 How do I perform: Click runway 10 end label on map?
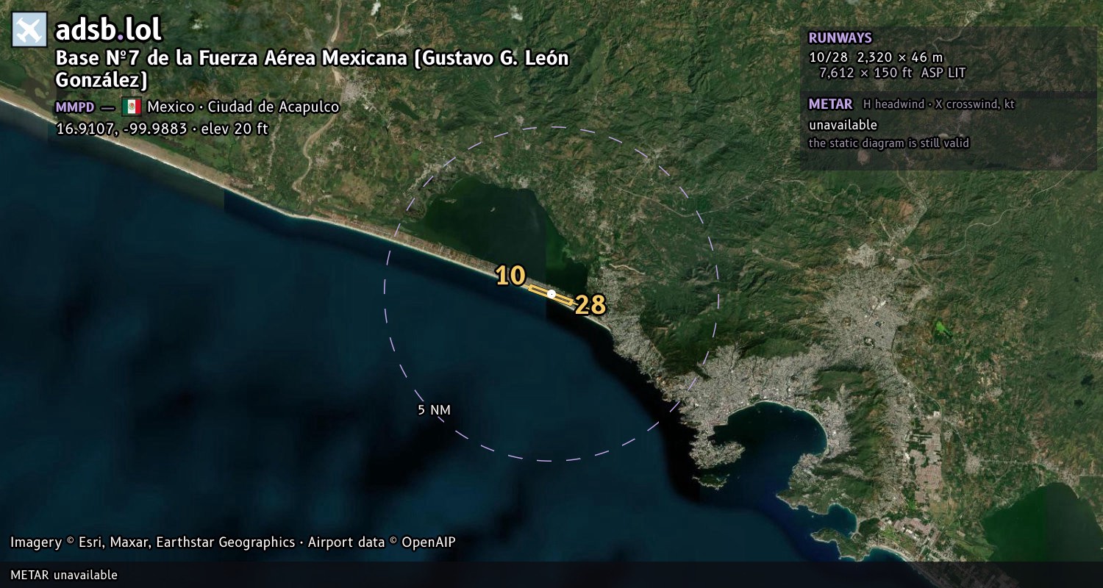point(510,276)
